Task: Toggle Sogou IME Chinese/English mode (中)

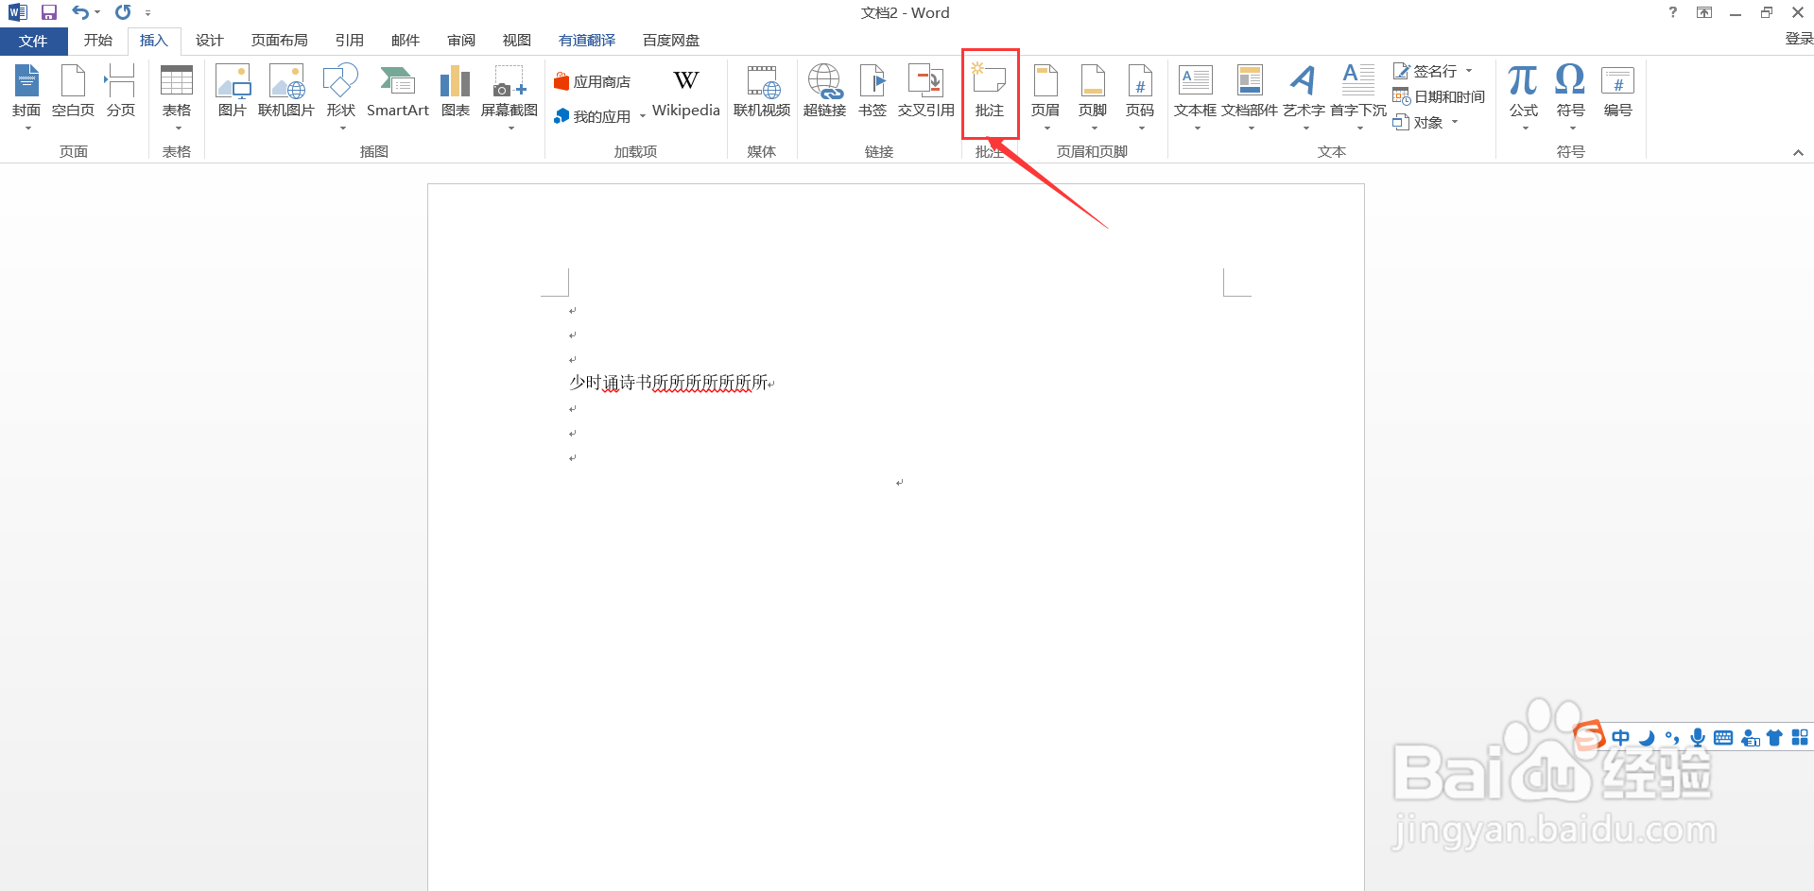Action: 1621,738
